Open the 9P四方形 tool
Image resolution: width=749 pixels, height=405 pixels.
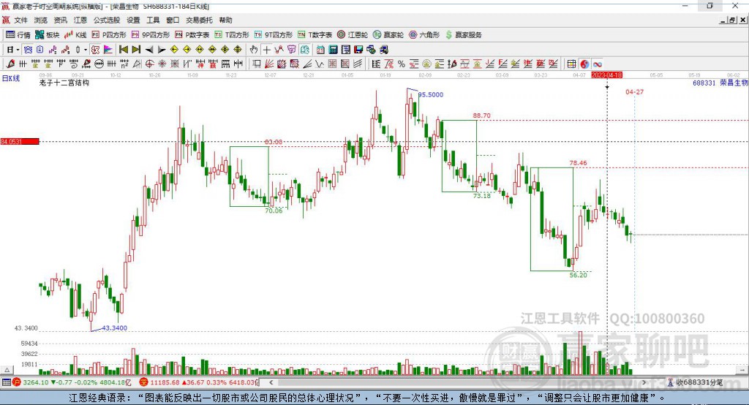(x=151, y=35)
